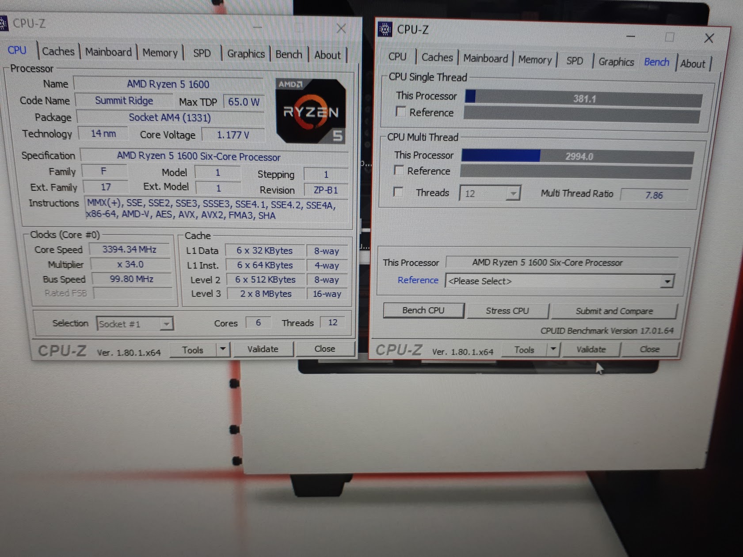Open Memory tab in left CPU-Z window

[160, 53]
